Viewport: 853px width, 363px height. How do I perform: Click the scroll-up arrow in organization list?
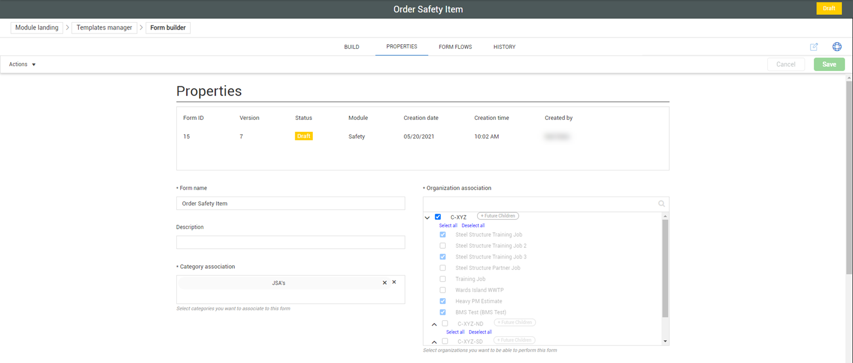[665, 216]
